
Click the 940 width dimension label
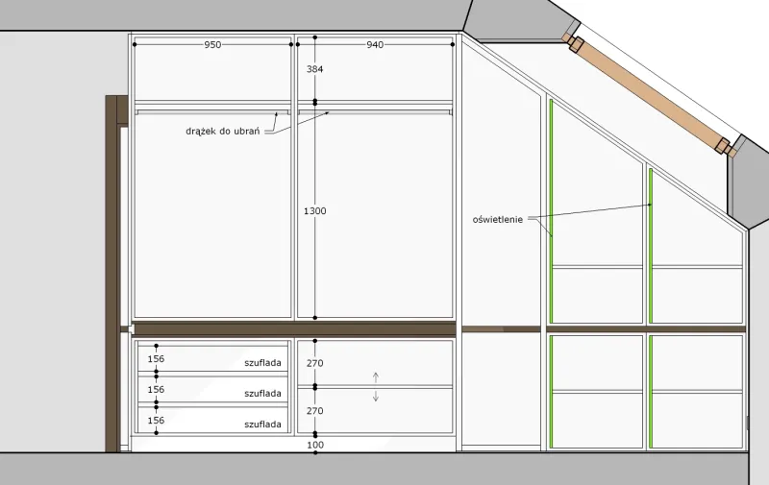(375, 44)
